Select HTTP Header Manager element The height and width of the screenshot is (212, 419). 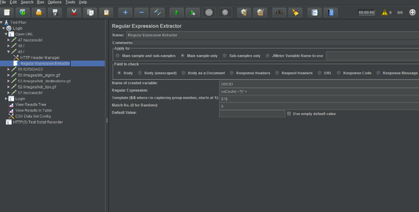(x=39, y=58)
